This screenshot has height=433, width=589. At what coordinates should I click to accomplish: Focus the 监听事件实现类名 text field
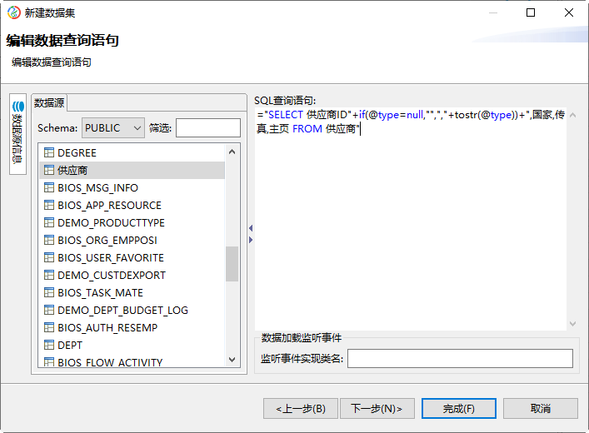click(x=460, y=359)
